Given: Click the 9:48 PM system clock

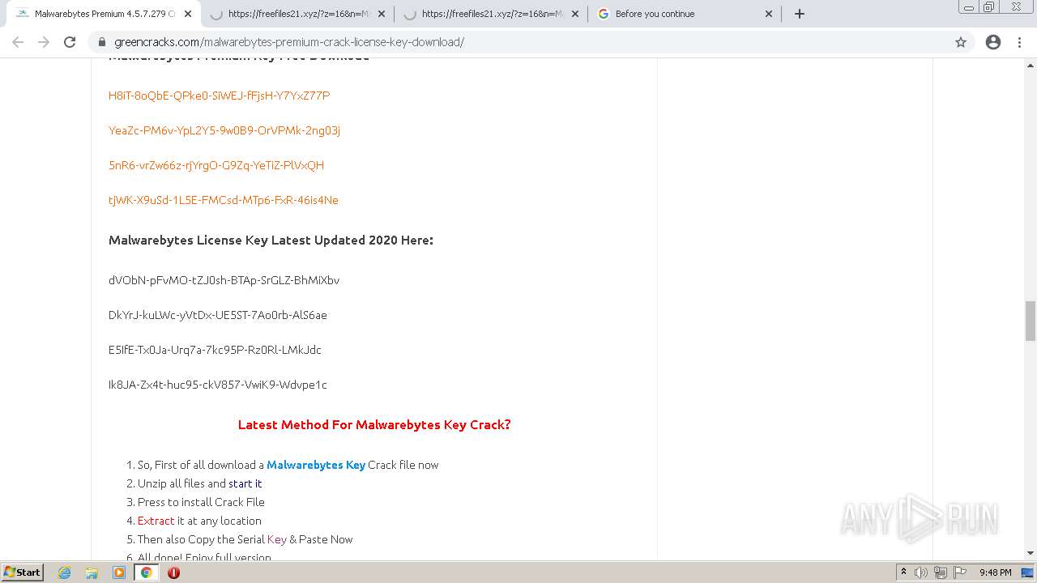Looking at the screenshot, I should pos(996,572).
